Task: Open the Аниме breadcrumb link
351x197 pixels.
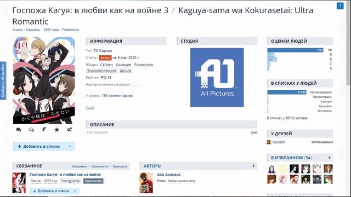Action: [18, 30]
